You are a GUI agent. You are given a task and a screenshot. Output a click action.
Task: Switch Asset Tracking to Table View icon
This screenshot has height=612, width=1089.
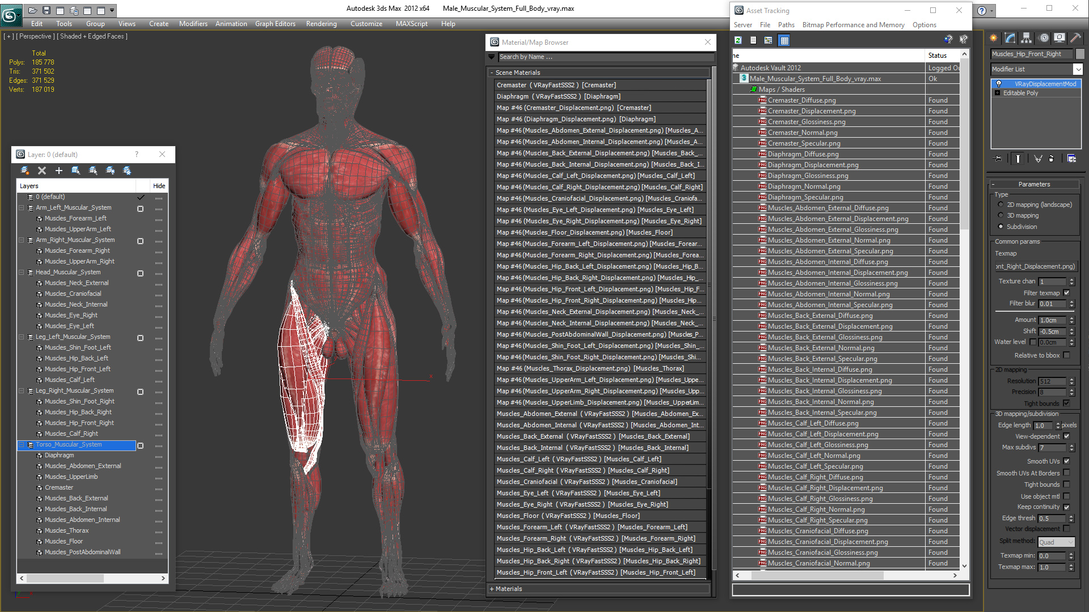coord(784,40)
